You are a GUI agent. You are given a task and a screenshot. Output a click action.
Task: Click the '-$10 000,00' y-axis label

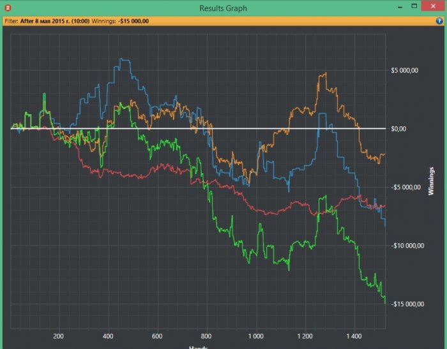[407, 246]
